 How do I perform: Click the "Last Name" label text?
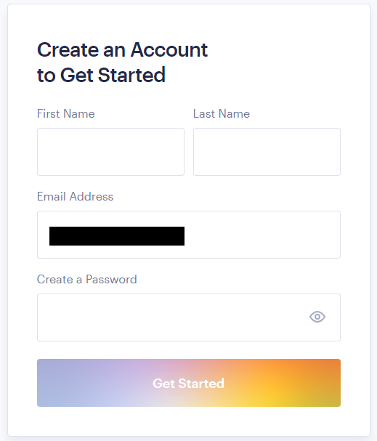222,114
